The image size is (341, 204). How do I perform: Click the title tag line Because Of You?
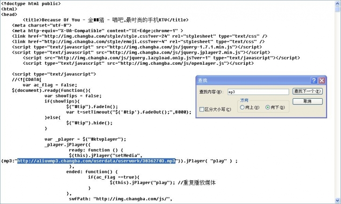106,20
